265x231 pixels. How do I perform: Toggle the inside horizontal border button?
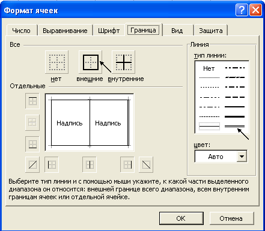pyautogui.click(x=32, y=122)
